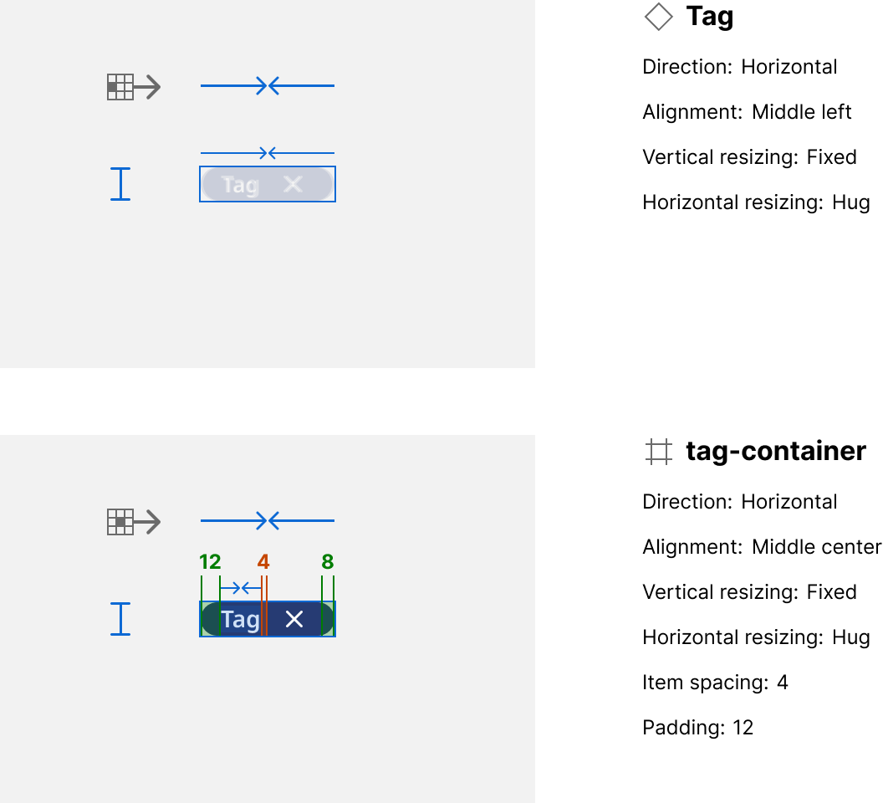Click the green 12 padding label
This screenshot has height=803, width=883.
click(210, 561)
